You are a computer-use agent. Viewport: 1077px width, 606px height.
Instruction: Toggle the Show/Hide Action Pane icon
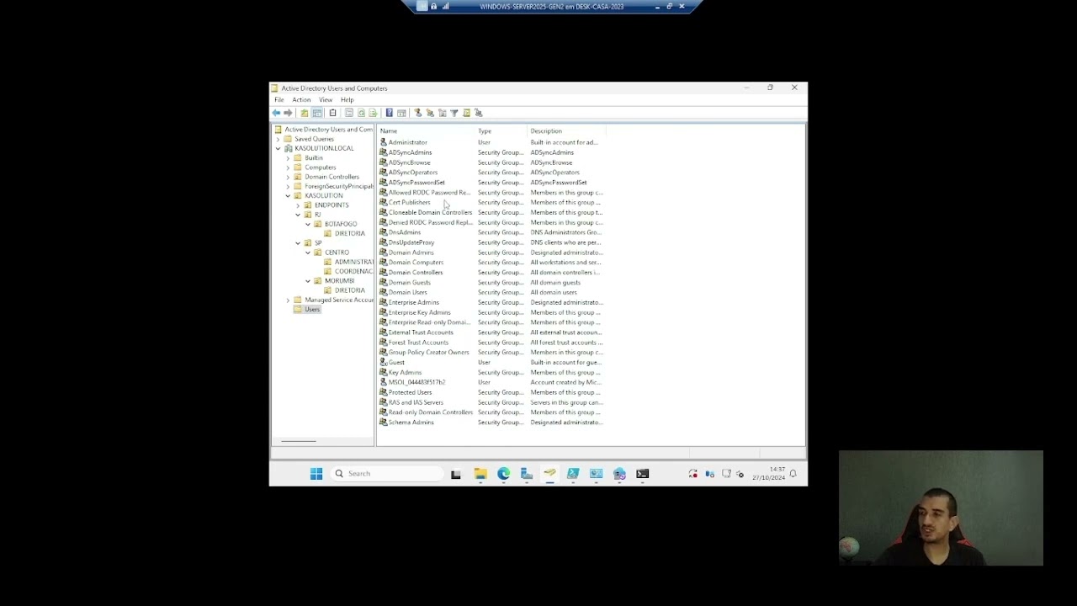coord(401,113)
